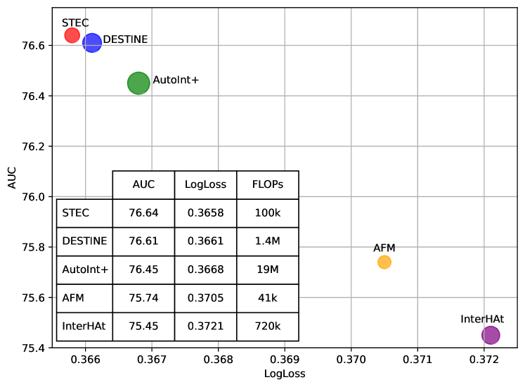Viewport: 525px width, 387px height.
Task: Click the 0.3705 LogLoss table cell
Action: [205, 298]
